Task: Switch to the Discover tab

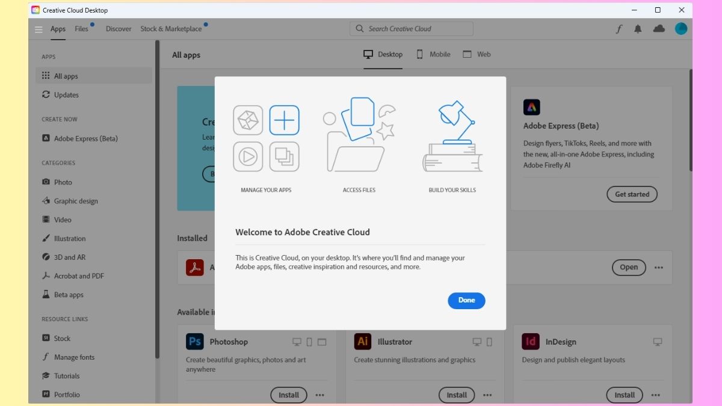Action: [119, 28]
